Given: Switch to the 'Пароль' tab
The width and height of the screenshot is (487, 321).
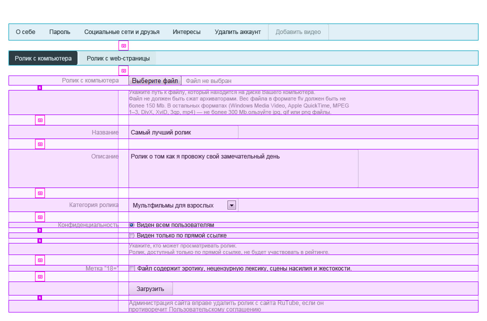Looking at the screenshot, I should coord(59,32).
